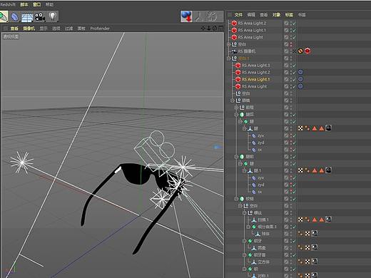371x278 pixels.
Task: Open the 帮助 menu
Action: pyautogui.click(x=49, y=4)
